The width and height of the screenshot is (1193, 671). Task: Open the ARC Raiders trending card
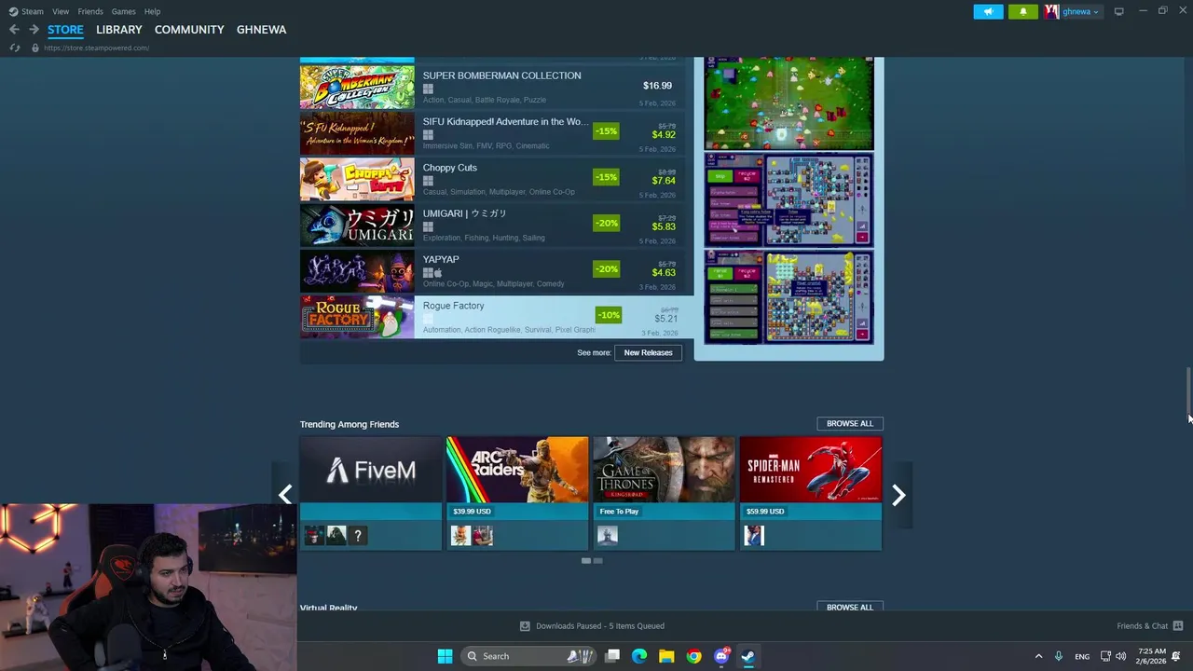coord(517,493)
